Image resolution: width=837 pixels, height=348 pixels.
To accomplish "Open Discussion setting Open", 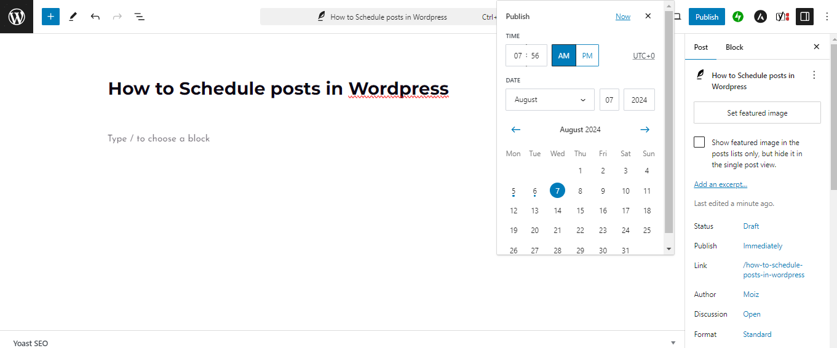I will (x=752, y=314).
